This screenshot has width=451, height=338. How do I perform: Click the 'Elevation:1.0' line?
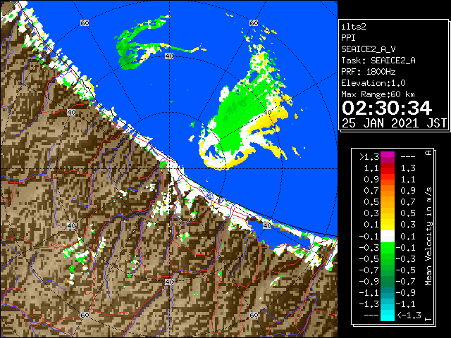tap(373, 83)
